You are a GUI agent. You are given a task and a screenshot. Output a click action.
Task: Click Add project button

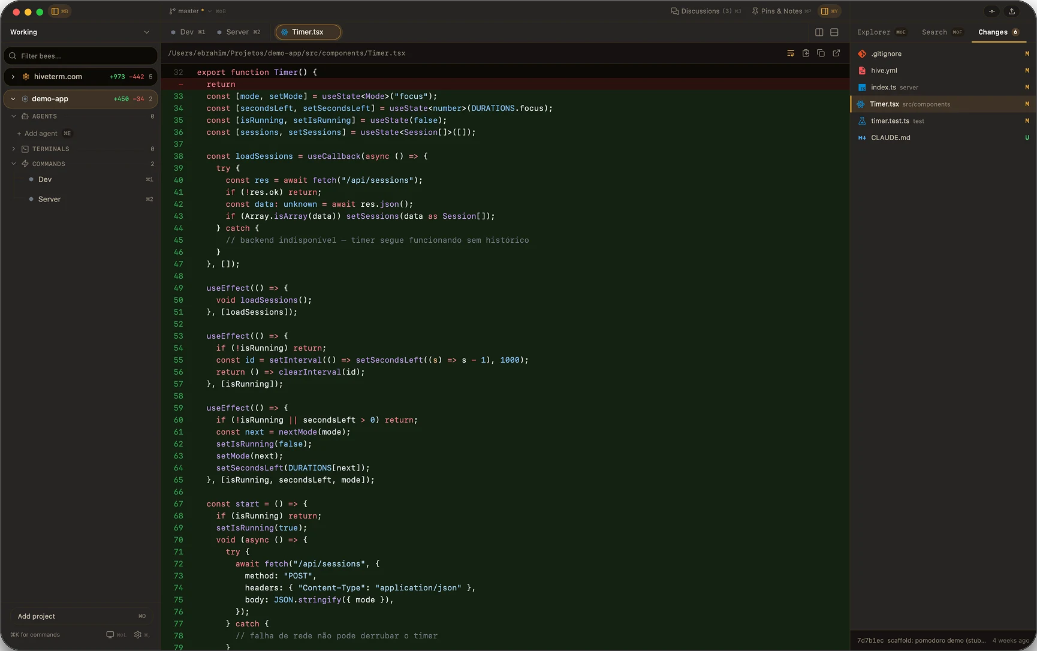point(80,616)
